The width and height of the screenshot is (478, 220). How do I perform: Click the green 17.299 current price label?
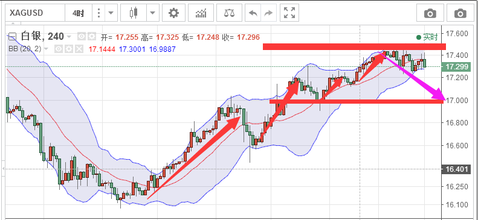(x=456, y=66)
